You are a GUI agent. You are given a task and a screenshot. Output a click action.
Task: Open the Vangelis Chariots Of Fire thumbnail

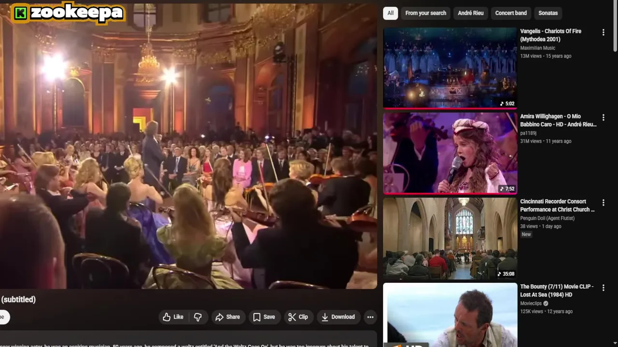[450, 67]
